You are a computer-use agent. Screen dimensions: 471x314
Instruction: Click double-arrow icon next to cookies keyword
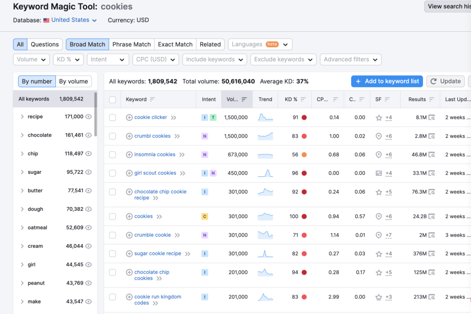pos(159,217)
